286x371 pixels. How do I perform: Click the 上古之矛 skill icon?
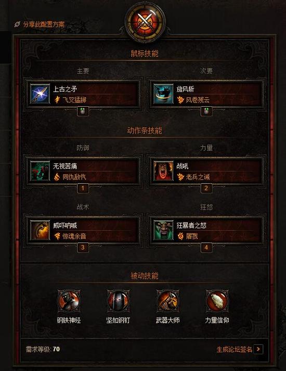click(x=40, y=94)
